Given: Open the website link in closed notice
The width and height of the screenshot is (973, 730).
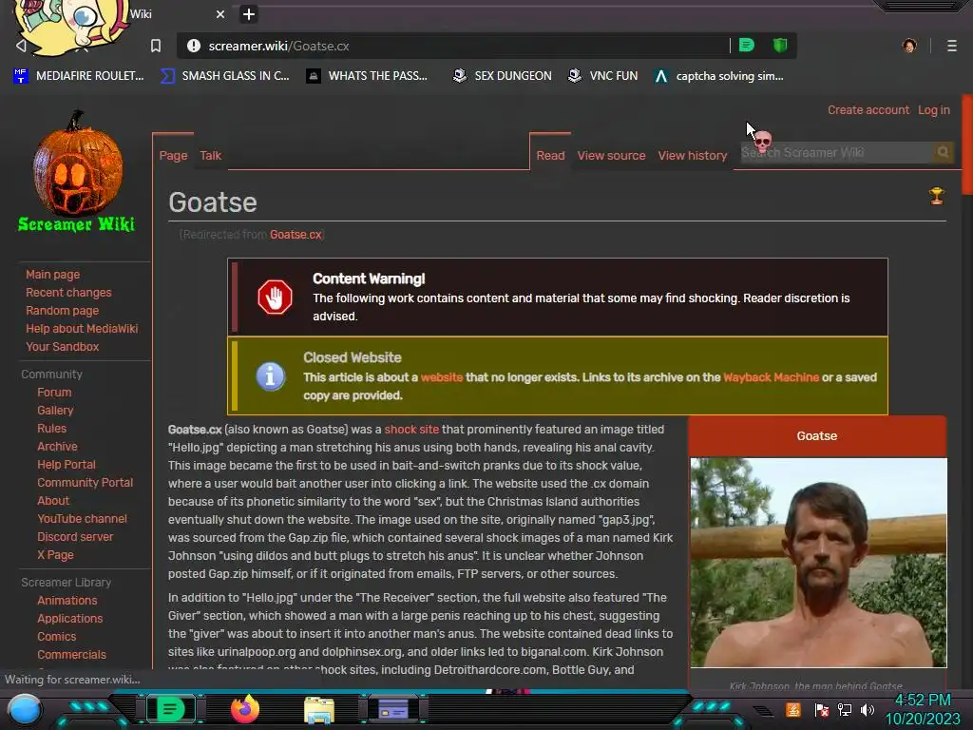Looking at the screenshot, I should [442, 377].
